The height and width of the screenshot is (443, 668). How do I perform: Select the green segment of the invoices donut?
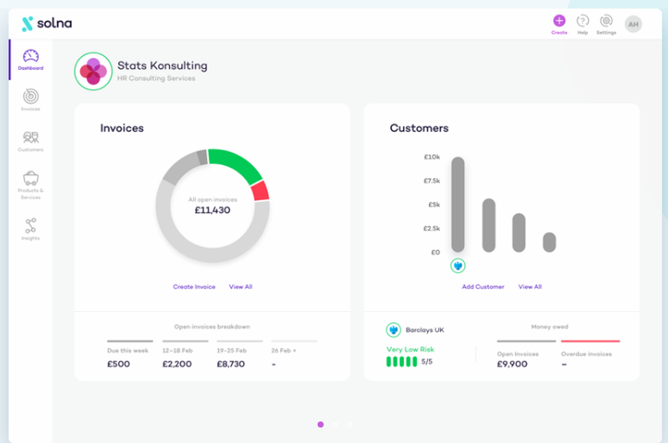[x=236, y=163]
